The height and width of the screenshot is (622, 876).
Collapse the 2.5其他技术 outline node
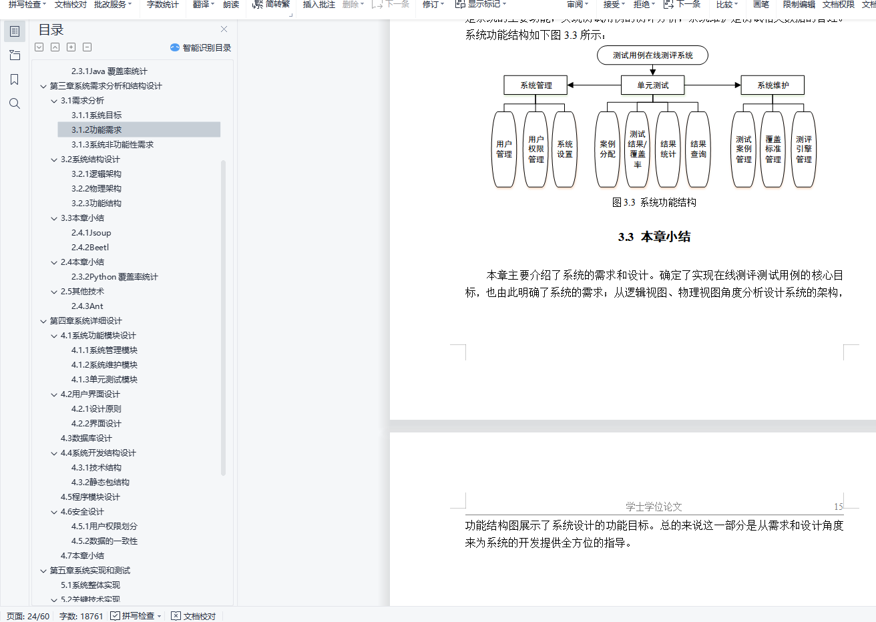click(54, 292)
